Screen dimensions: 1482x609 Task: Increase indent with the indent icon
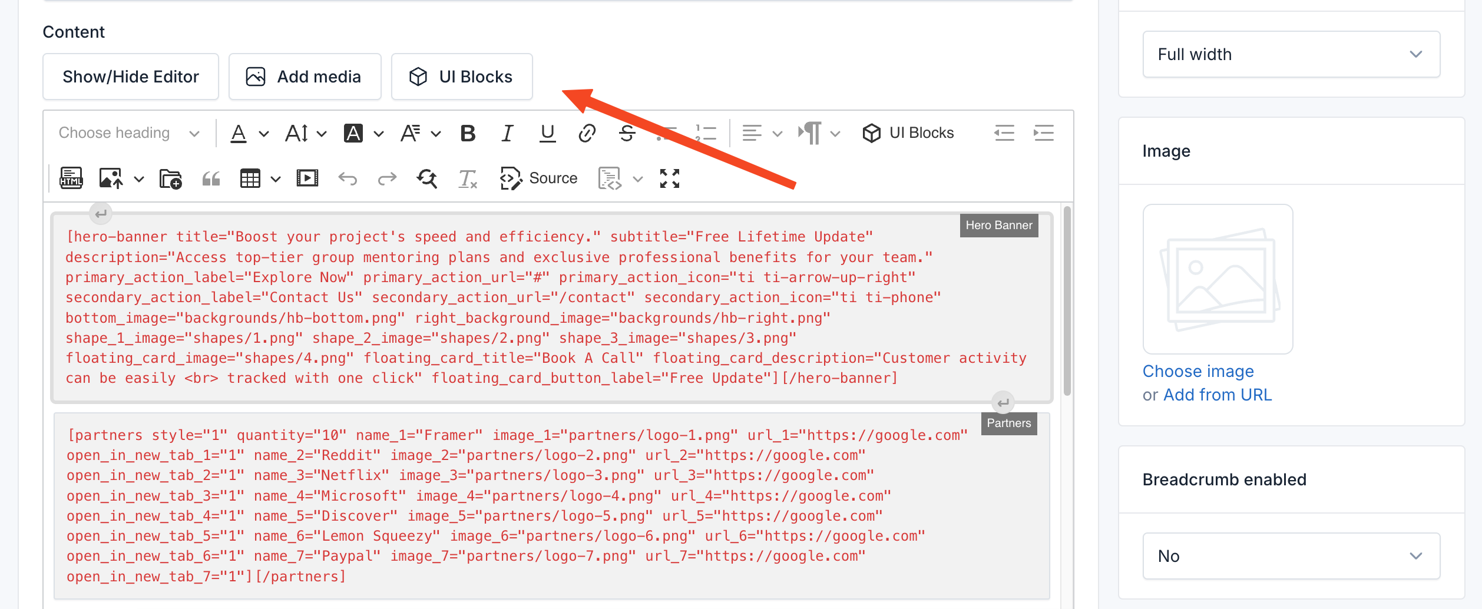[1043, 133]
